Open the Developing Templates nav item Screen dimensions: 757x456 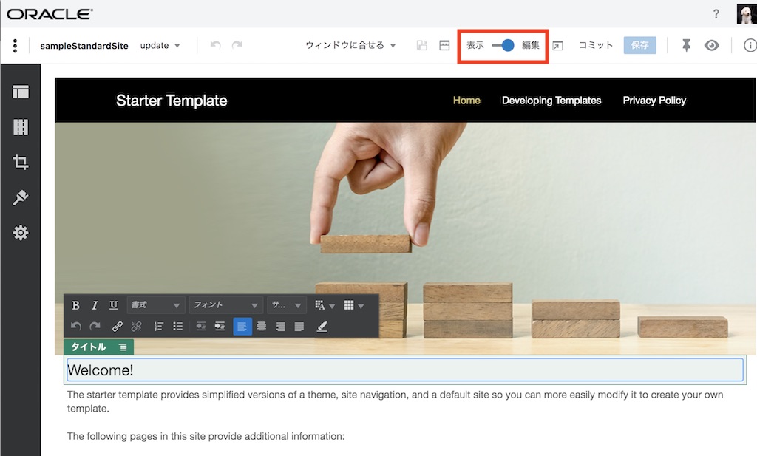pyautogui.click(x=551, y=101)
